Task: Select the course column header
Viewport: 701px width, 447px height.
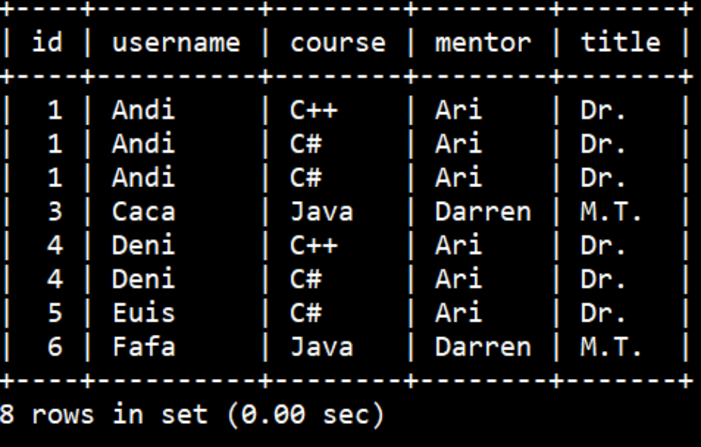Action: [x=338, y=43]
